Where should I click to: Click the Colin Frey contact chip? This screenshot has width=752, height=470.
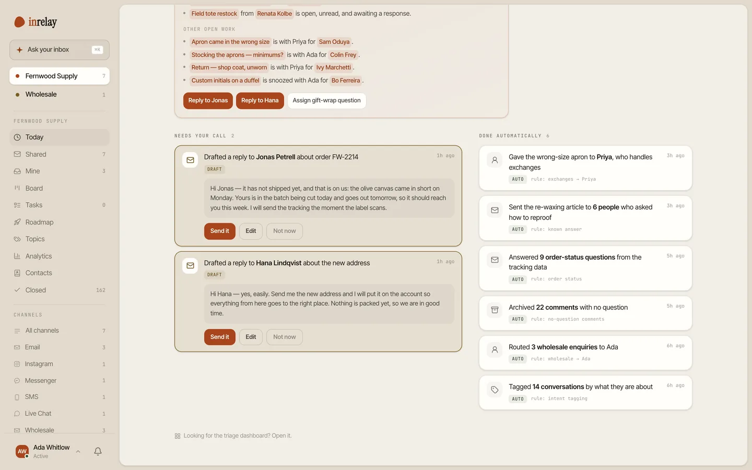343,55
